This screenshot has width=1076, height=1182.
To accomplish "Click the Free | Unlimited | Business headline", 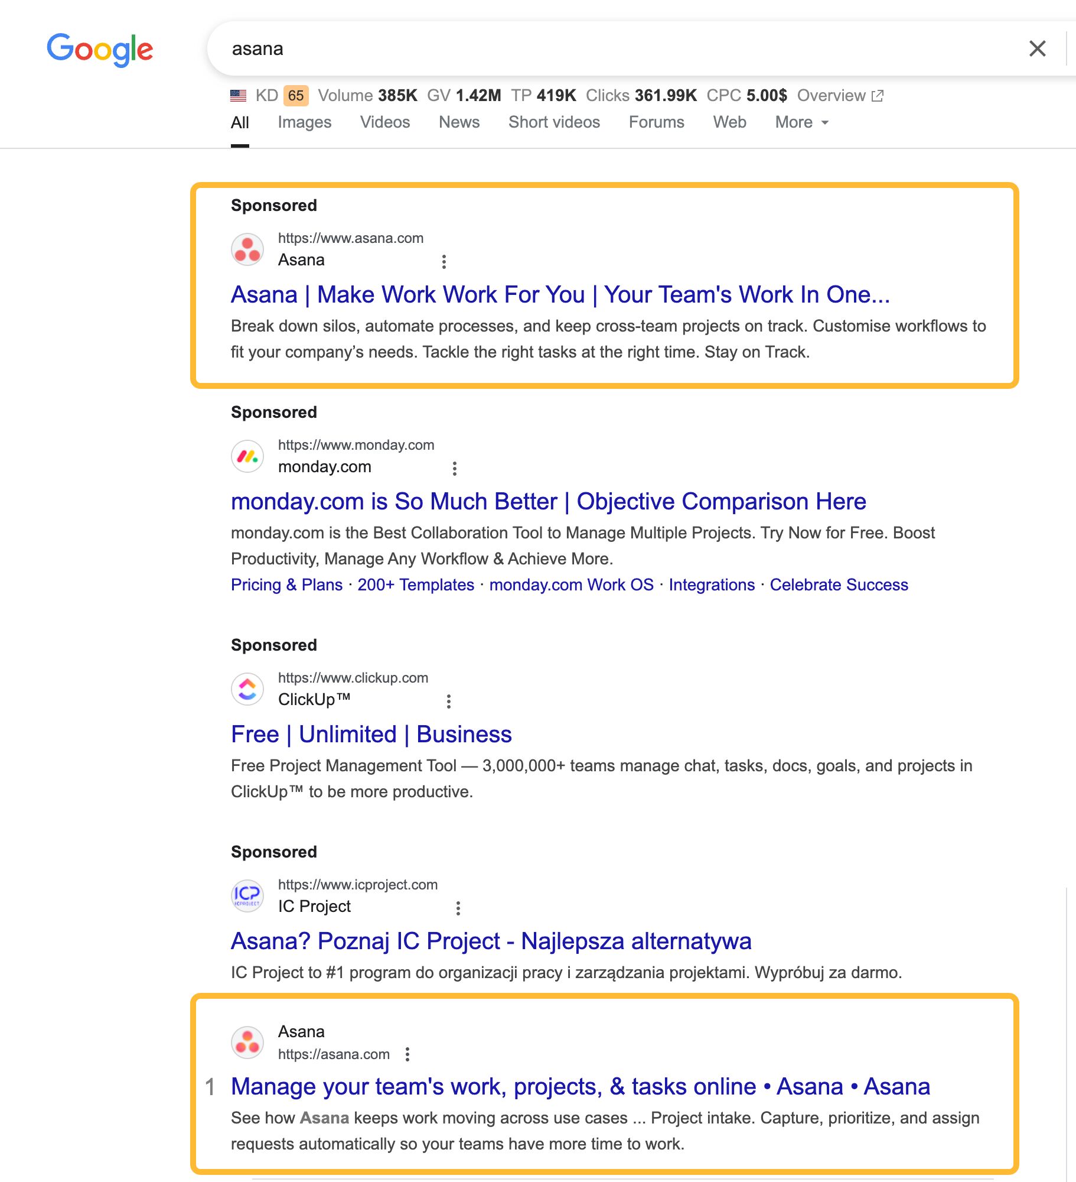I will coord(371,734).
